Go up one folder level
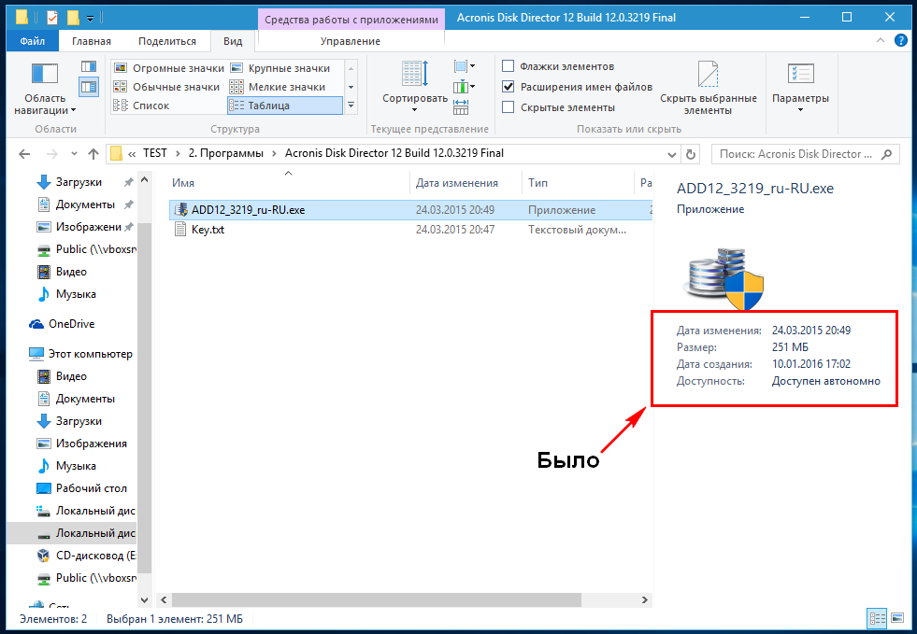 point(93,154)
